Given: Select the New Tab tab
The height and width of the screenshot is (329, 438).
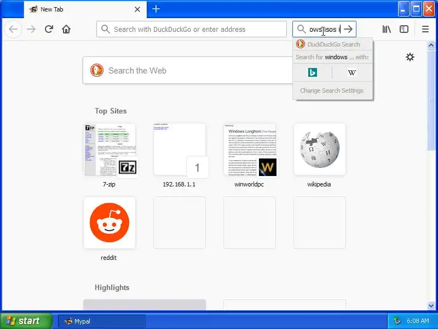Looking at the screenshot, I should pyautogui.click(x=85, y=9).
